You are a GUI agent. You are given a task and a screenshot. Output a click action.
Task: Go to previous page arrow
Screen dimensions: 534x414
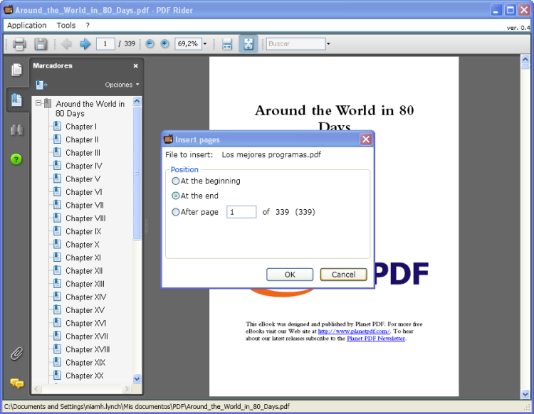[x=66, y=44]
